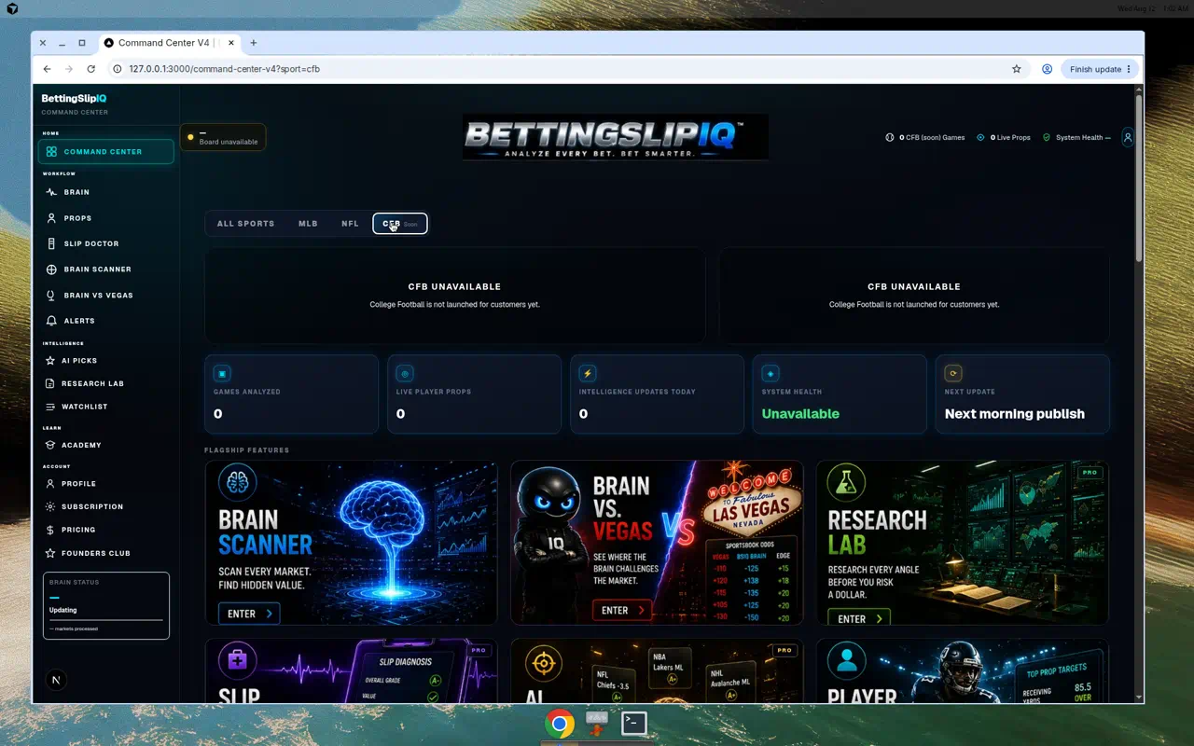
Task: Click the user account icon in page header
Action: pyautogui.click(x=1127, y=137)
